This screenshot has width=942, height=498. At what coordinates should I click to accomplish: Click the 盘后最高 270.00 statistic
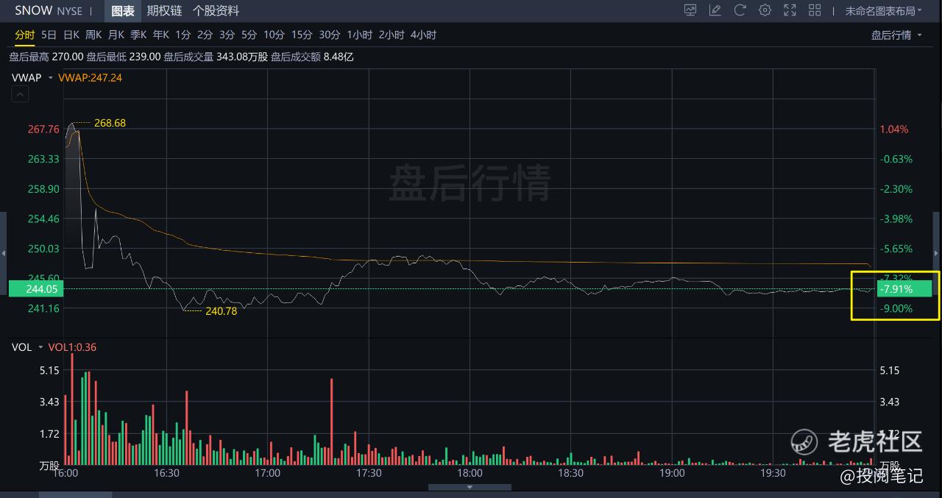tap(46, 57)
